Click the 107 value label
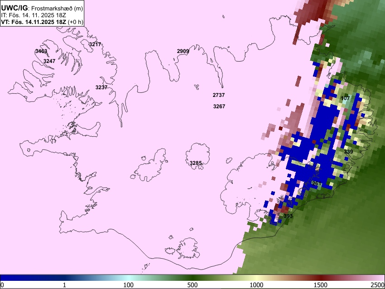The width and height of the screenshot is (385, 289). (x=345, y=98)
